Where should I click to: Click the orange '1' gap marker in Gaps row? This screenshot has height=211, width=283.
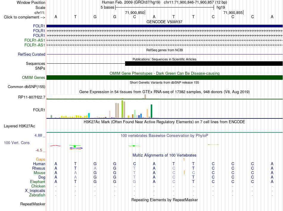pyautogui.click(x=184, y=160)
